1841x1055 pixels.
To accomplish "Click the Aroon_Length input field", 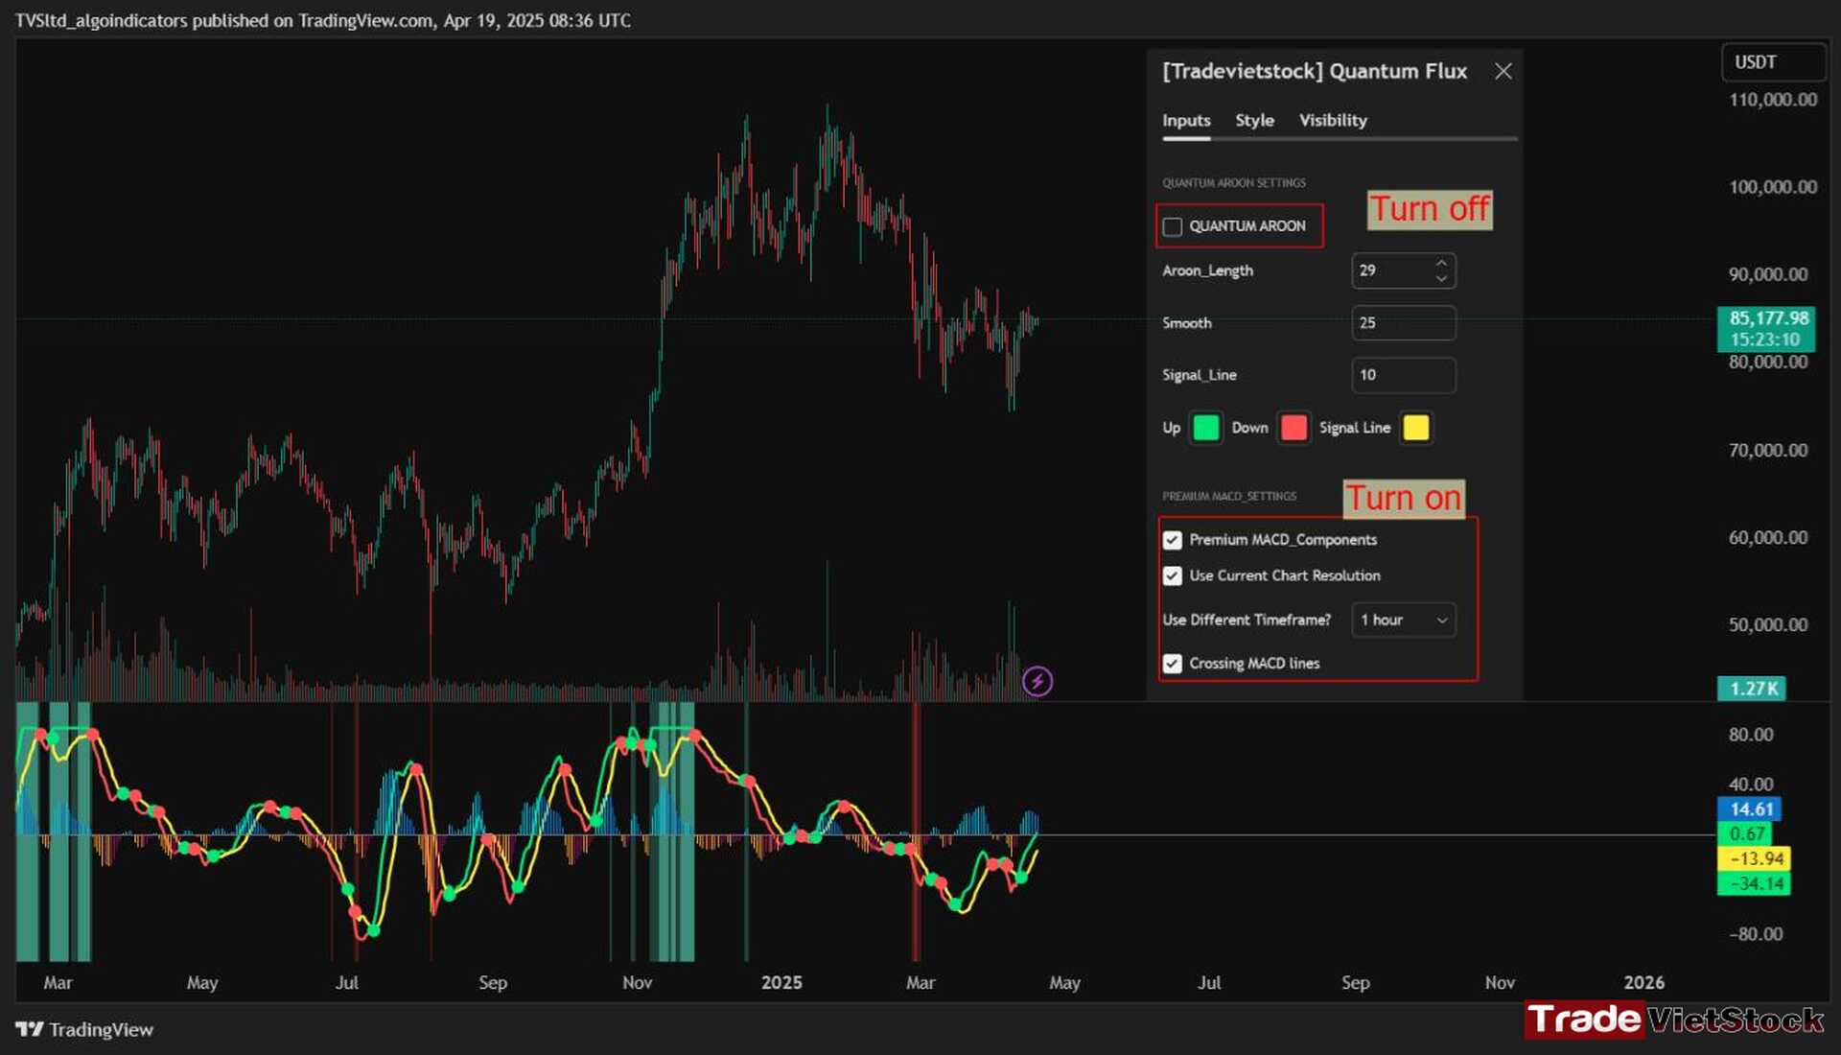I will [1404, 270].
